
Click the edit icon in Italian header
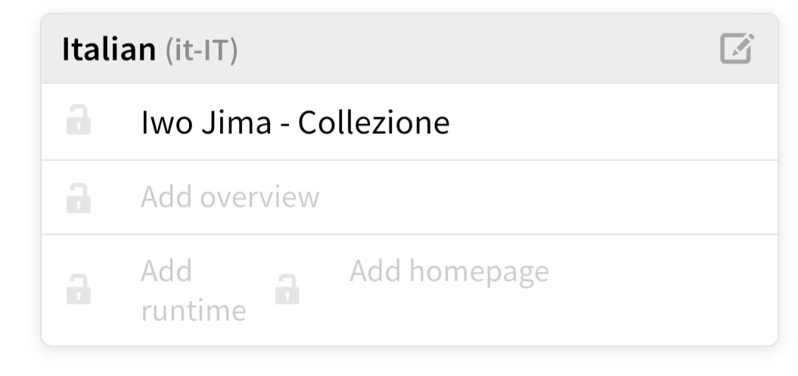(x=736, y=50)
